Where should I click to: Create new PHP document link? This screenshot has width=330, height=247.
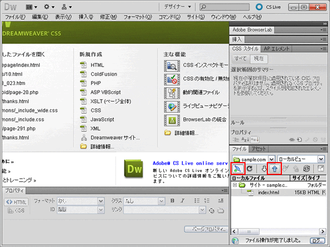point(96,83)
